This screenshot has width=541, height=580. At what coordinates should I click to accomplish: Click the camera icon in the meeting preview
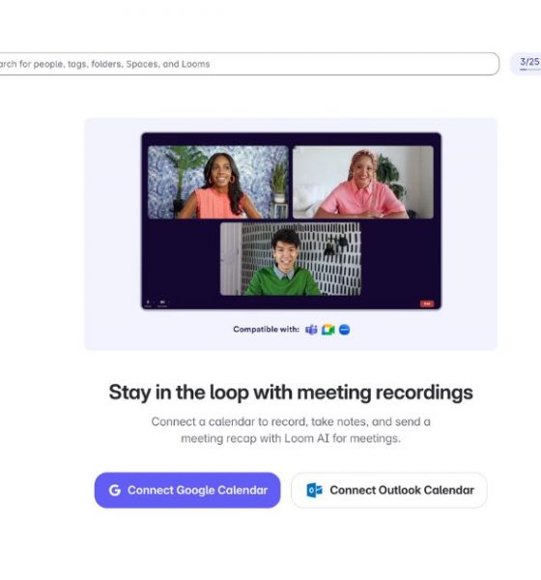[162, 304]
